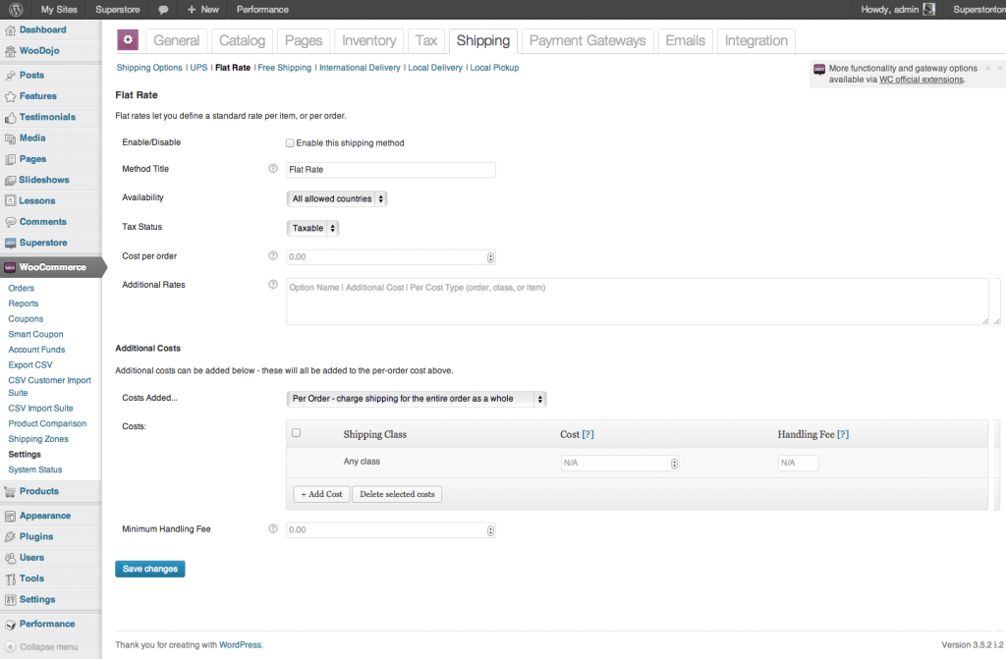The image size is (1006, 659).
Task: Click the Posts pushpin icon
Action: tap(10, 76)
